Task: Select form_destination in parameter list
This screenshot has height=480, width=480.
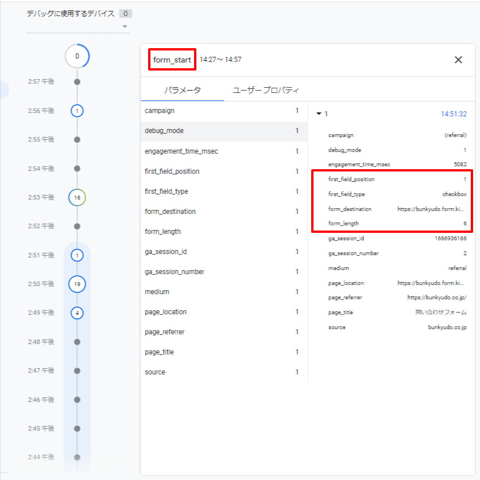Action: click(x=224, y=212)
